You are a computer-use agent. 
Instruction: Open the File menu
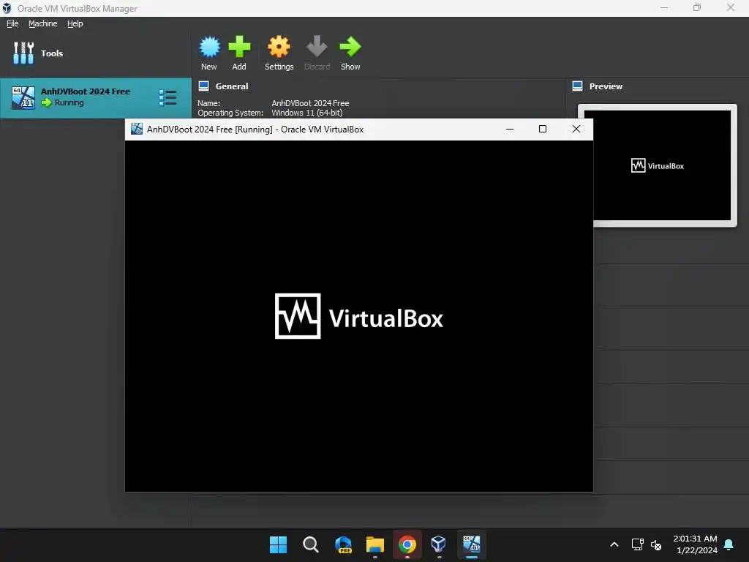(12, 23)
